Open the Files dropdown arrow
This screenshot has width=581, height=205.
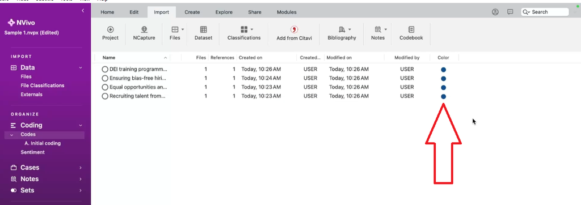coord(183,29)
